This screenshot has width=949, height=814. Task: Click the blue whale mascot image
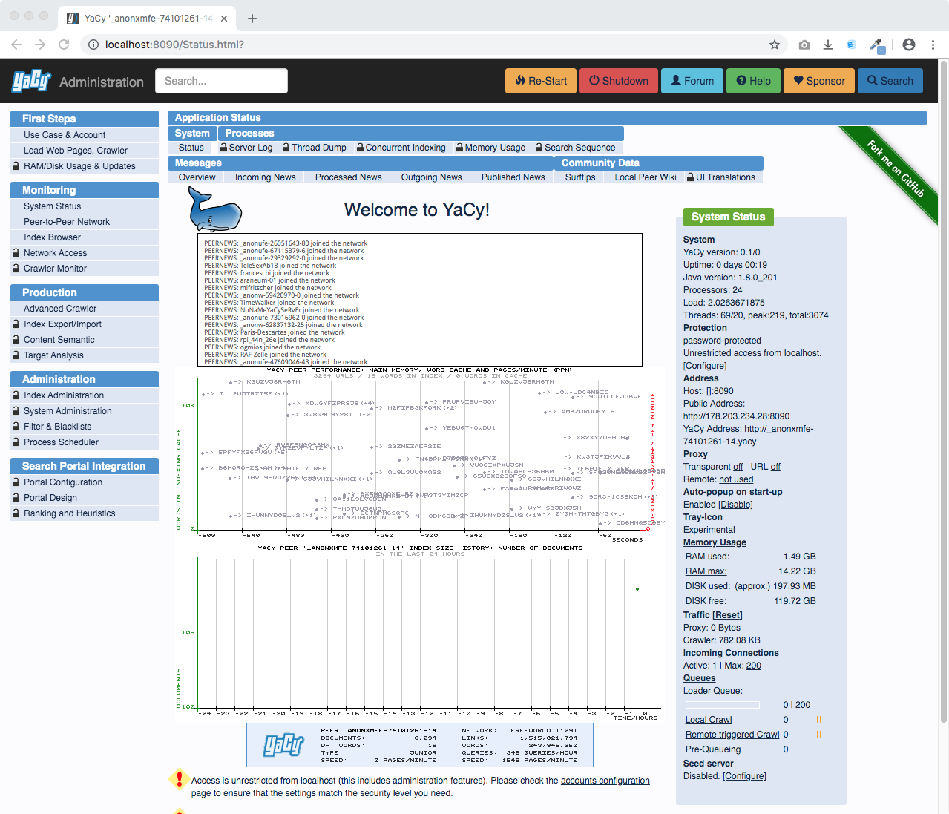[x=215, y=209]
